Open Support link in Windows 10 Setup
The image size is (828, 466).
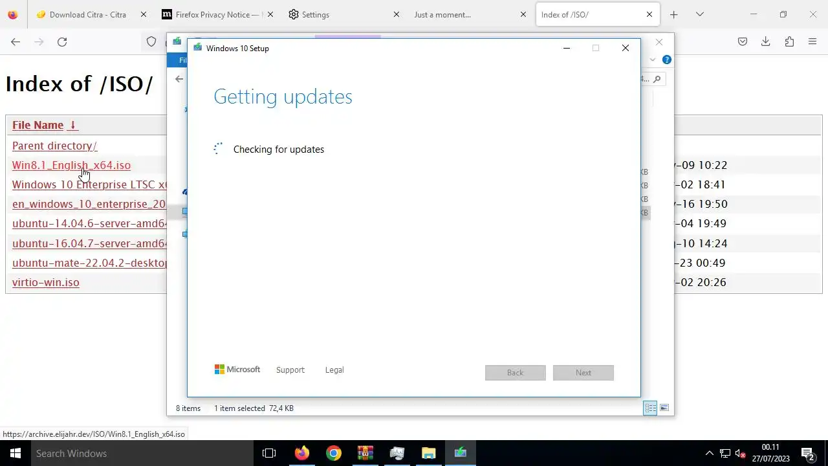point(290,370)
